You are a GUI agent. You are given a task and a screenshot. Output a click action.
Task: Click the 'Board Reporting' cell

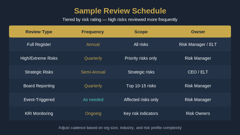(39, 86)
